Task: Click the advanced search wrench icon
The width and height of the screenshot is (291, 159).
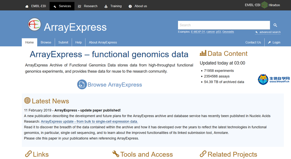Action: [256, 32]
